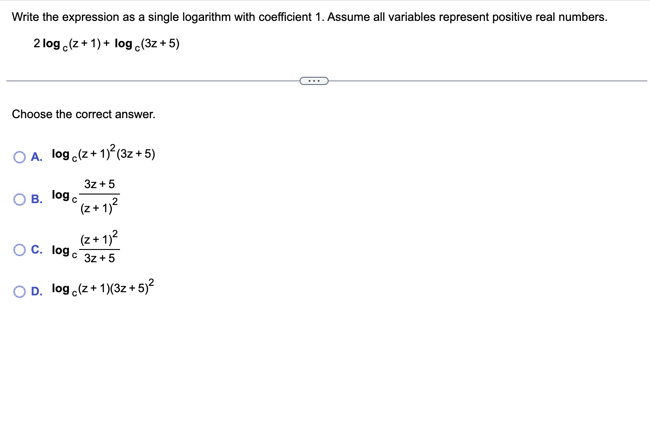
Task: Click the Choose the correct answer prompt
Action: [x=84, y=114]
